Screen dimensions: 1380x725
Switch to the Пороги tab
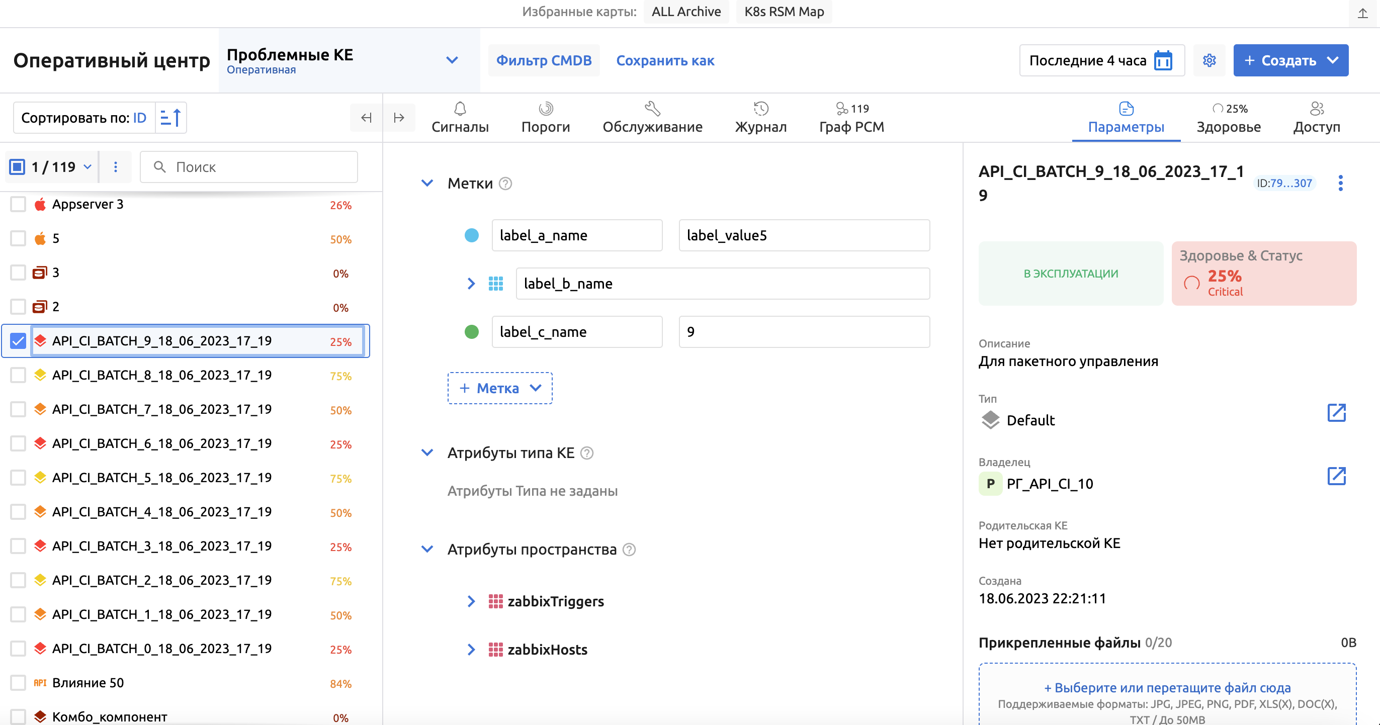(545, 118)
